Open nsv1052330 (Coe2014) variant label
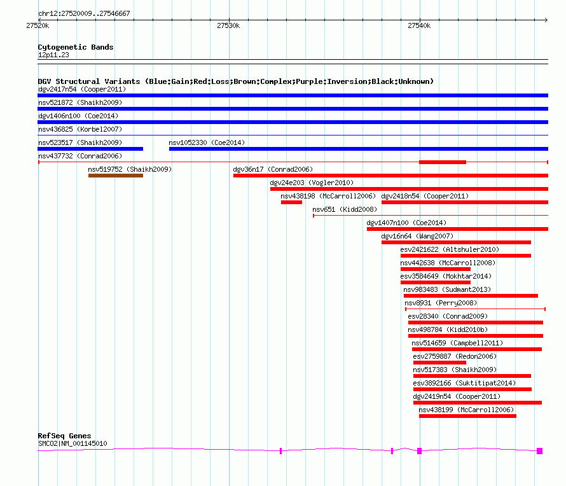 click(x=207, y=142)
